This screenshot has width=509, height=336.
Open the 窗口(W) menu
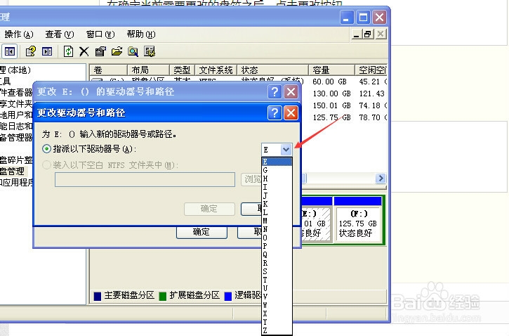coord(100,34)
